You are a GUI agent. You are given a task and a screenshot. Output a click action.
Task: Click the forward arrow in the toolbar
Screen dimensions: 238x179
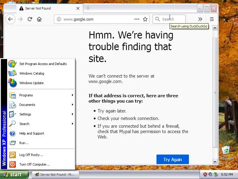(x=20, y=19)
